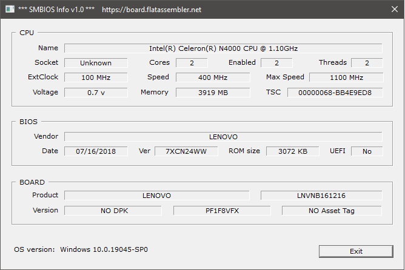
Task: Click the SMBIOS Info app icon in title bar
Action: 10,9
